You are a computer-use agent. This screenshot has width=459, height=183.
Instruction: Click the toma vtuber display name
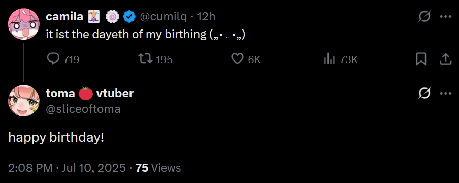coord(89,93)
